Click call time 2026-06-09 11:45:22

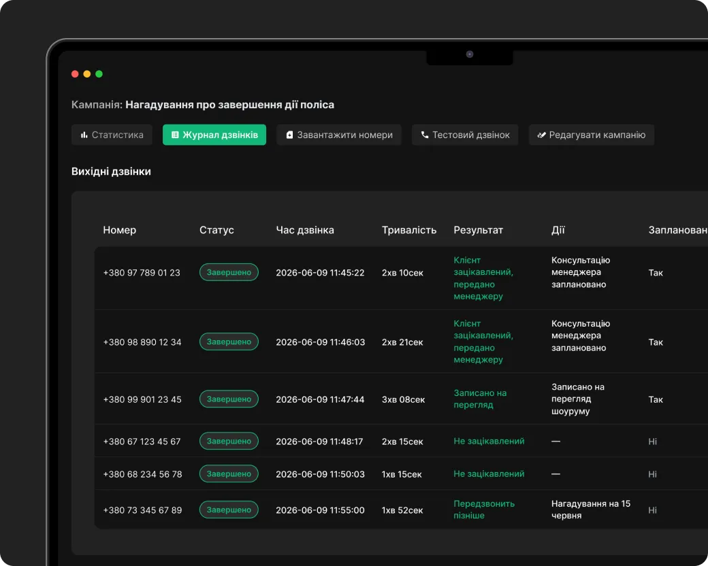(320, 273)
